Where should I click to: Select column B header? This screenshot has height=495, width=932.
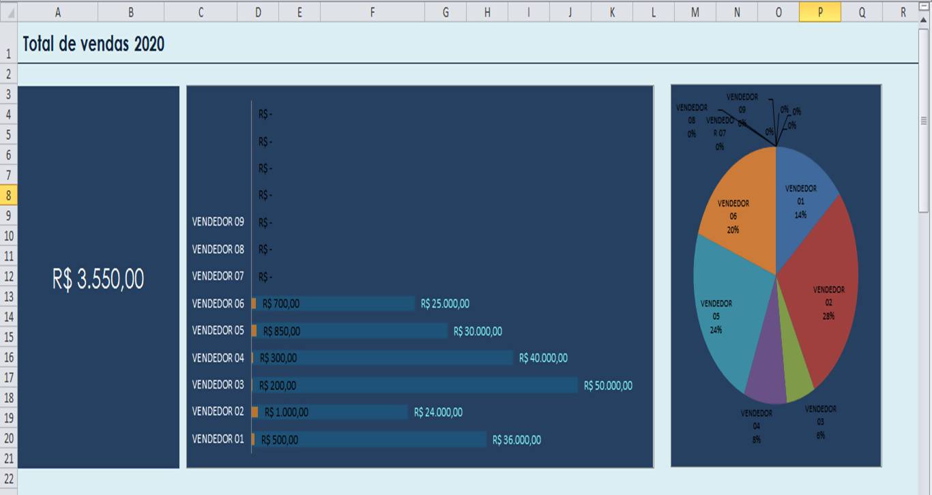point(131,12)
